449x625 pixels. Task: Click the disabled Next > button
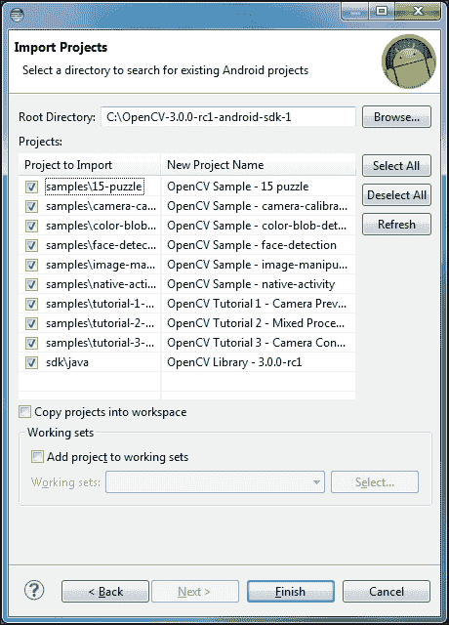(x=195, y=591)
